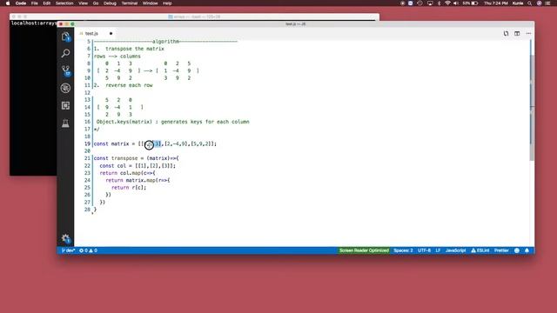Click line number 19 in the gutter
The width and height of the screenshot is (557, 313).
[87, 143]
